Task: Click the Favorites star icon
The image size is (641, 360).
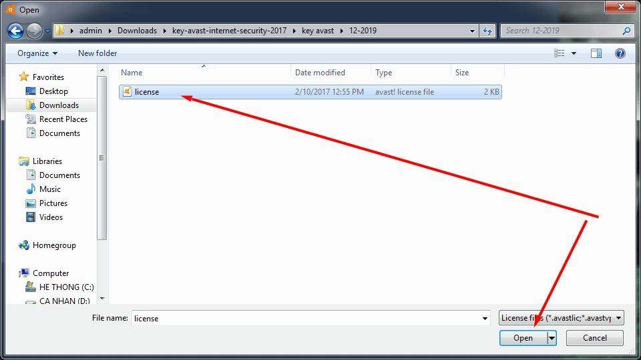Action: click(24, 77)
